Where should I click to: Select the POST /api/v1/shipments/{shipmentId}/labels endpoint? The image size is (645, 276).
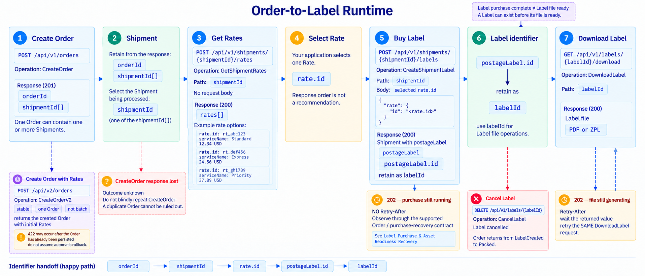click(x=415, y=56)
